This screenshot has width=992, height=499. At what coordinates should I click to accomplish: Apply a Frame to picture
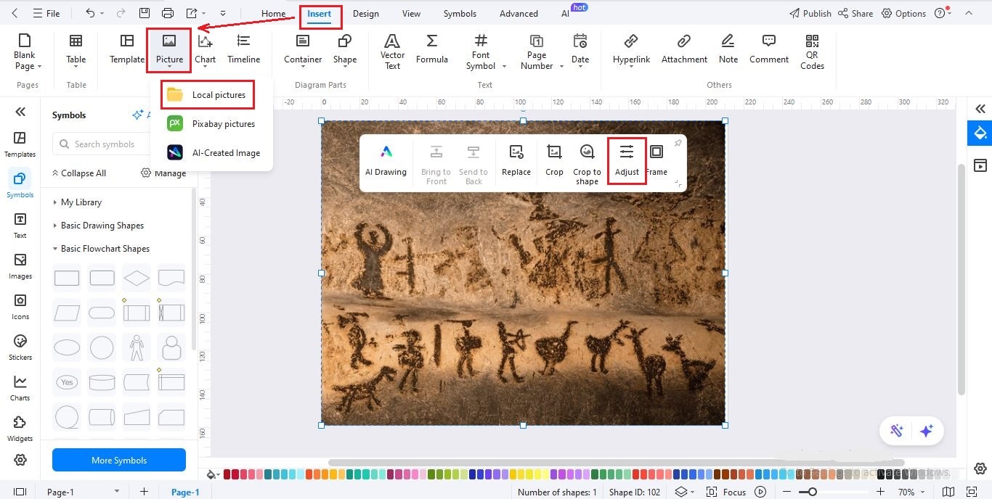tap(656, 160)
